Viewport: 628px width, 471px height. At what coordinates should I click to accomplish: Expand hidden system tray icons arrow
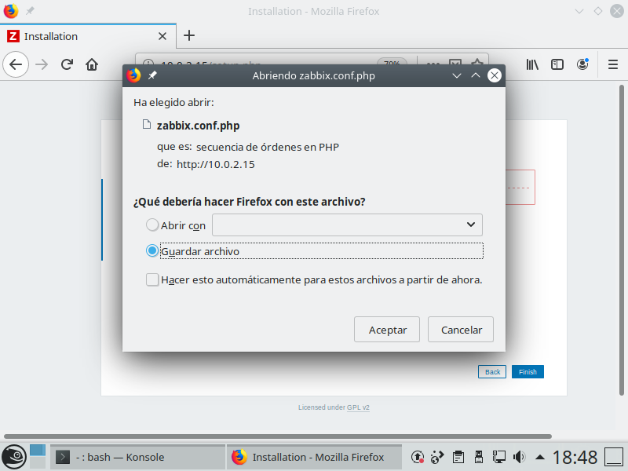(x=540, y=457)
